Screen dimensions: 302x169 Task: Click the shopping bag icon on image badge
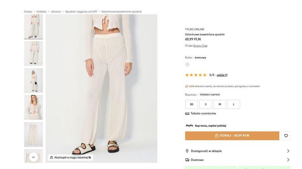click(51, 158)
